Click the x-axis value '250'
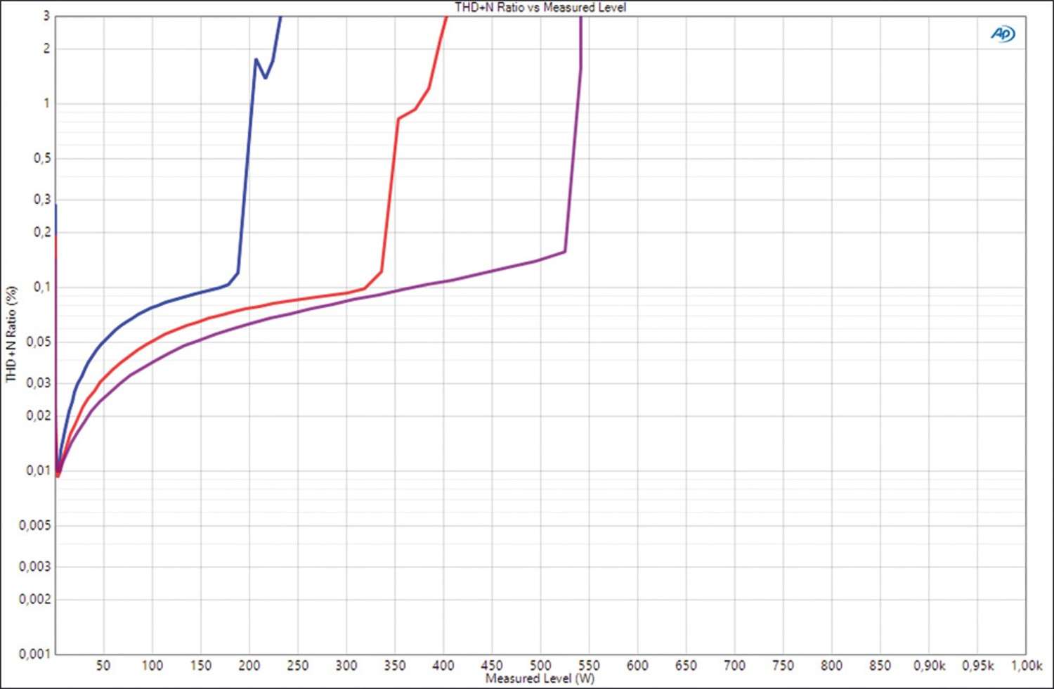Viewport: 1054px width, 689px height. (297, 665)
